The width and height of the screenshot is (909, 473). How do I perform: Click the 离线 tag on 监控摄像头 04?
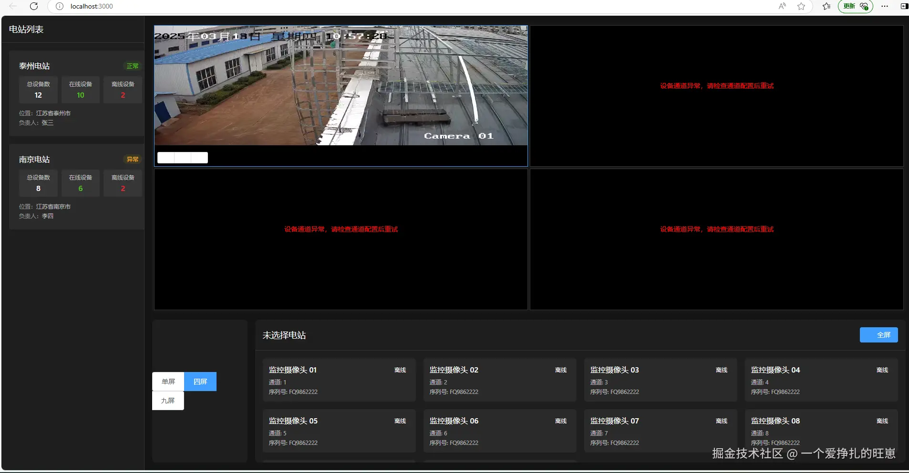[x=882, y=370]
